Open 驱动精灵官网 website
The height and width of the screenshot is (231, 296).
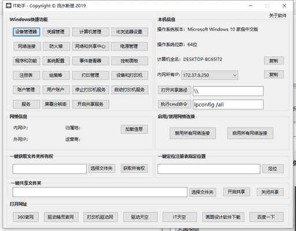click(x=61, y=217)
